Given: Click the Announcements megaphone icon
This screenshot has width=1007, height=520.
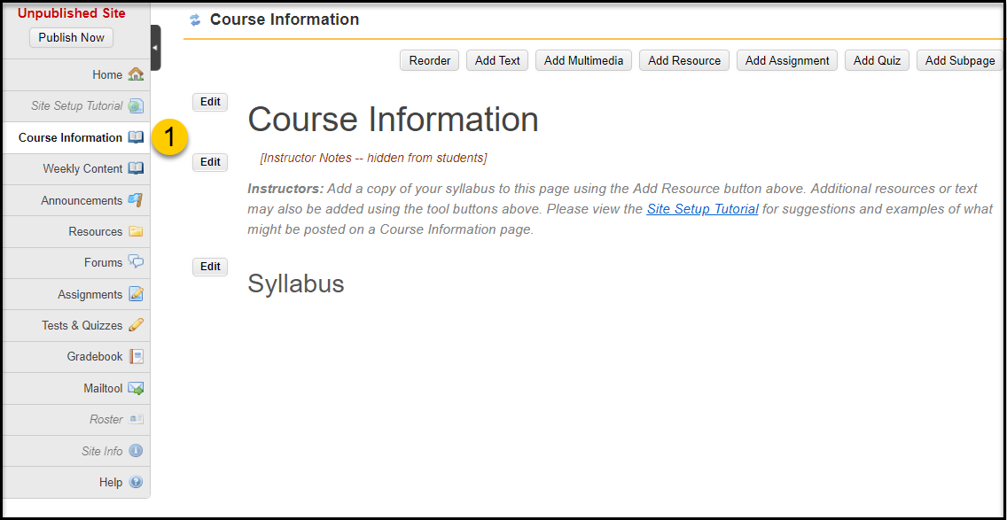Looking at the screenshot, I should [x=136, y=199].
